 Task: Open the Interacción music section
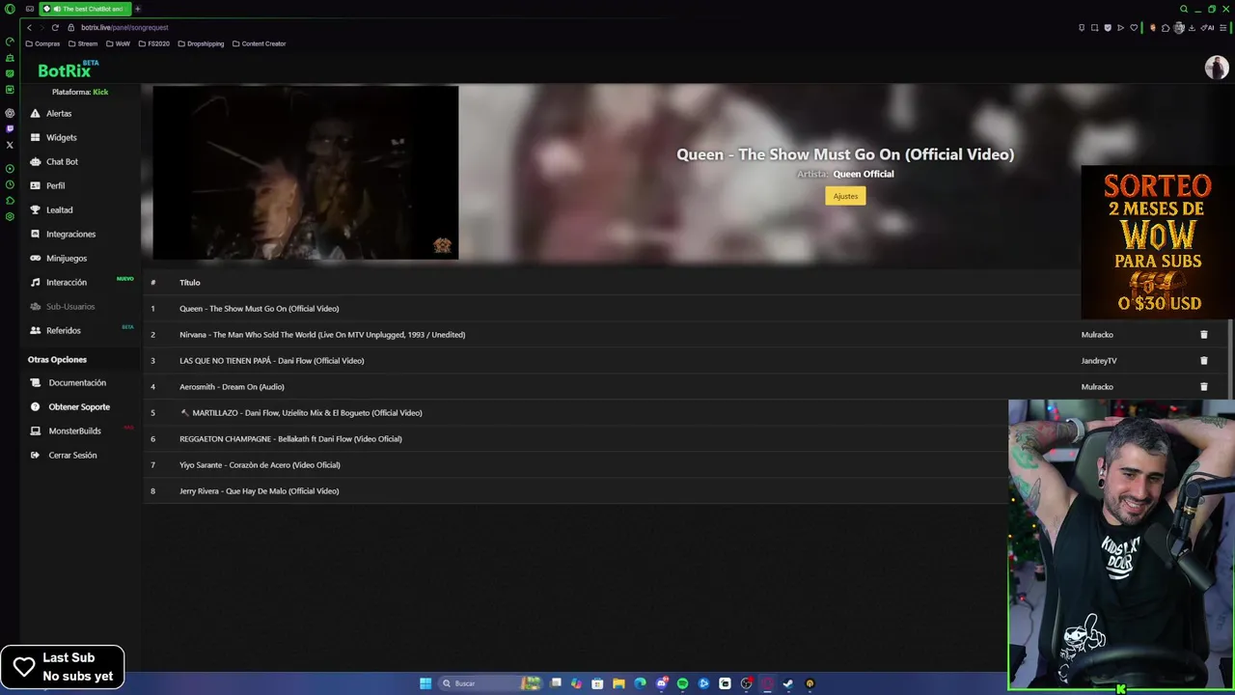click(66, 282)
